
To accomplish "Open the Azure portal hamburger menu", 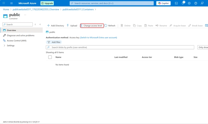I will 11,3.
